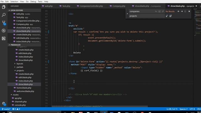Screen dimensions: 201x113
Task: Collapse the projects folder
Action: pyautogui.click(x=20, y=71)
